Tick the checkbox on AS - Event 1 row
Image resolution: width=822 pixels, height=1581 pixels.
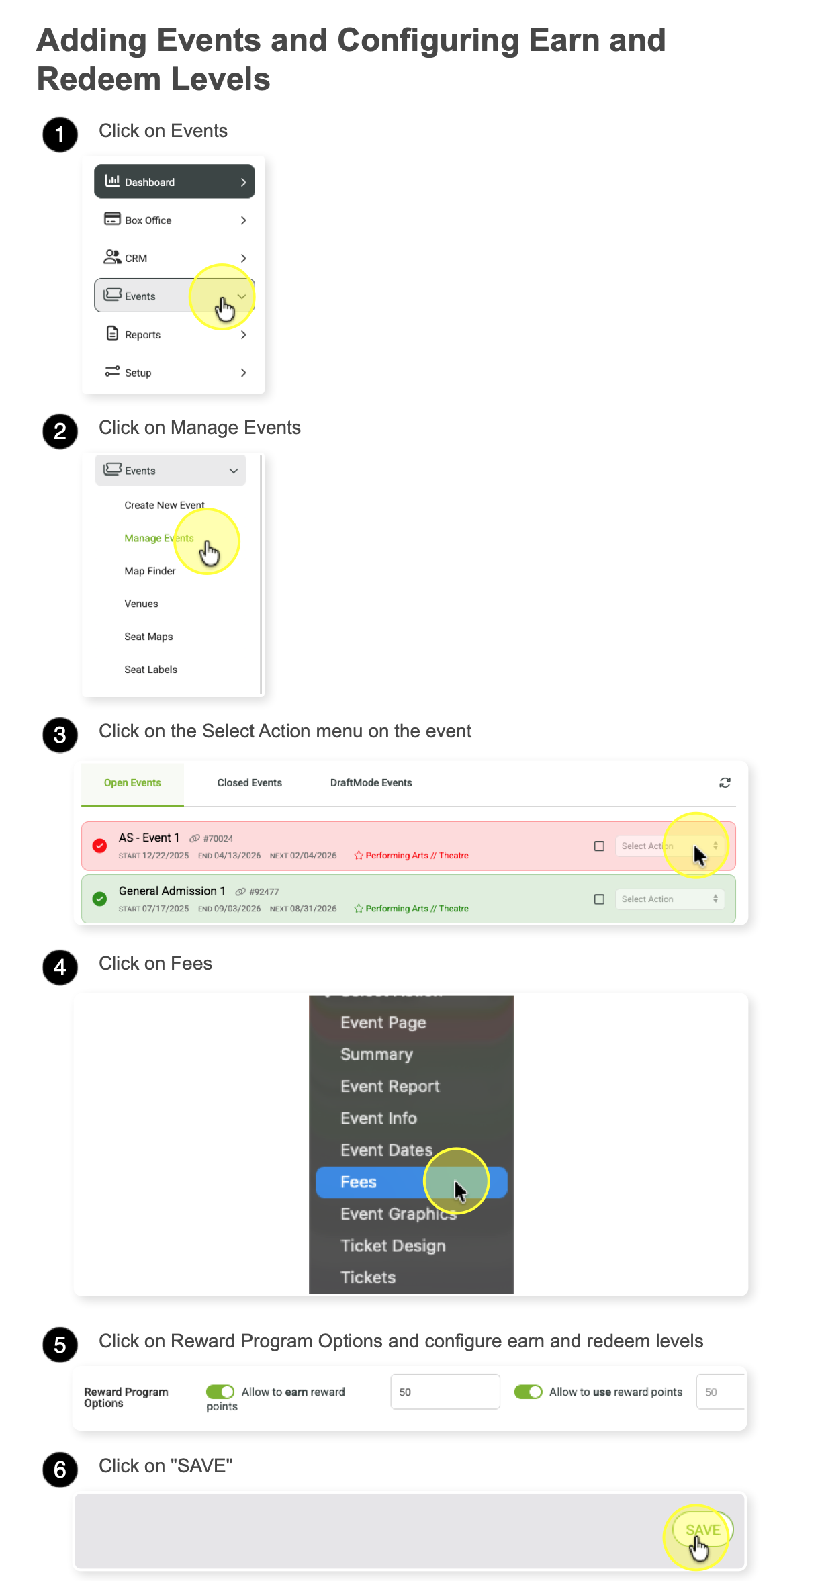click(599, 846)
